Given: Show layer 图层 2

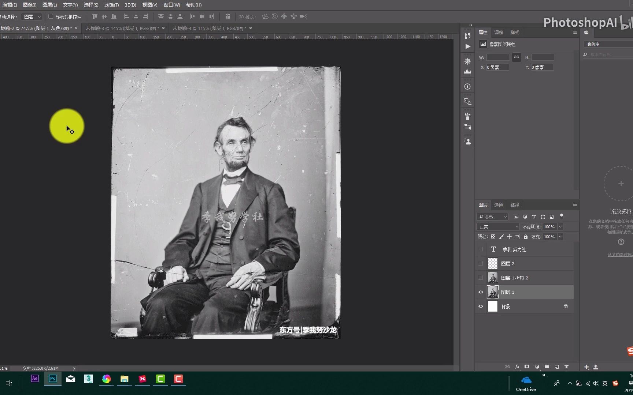Looking at the screenshot, I should (x=481, y=263).
